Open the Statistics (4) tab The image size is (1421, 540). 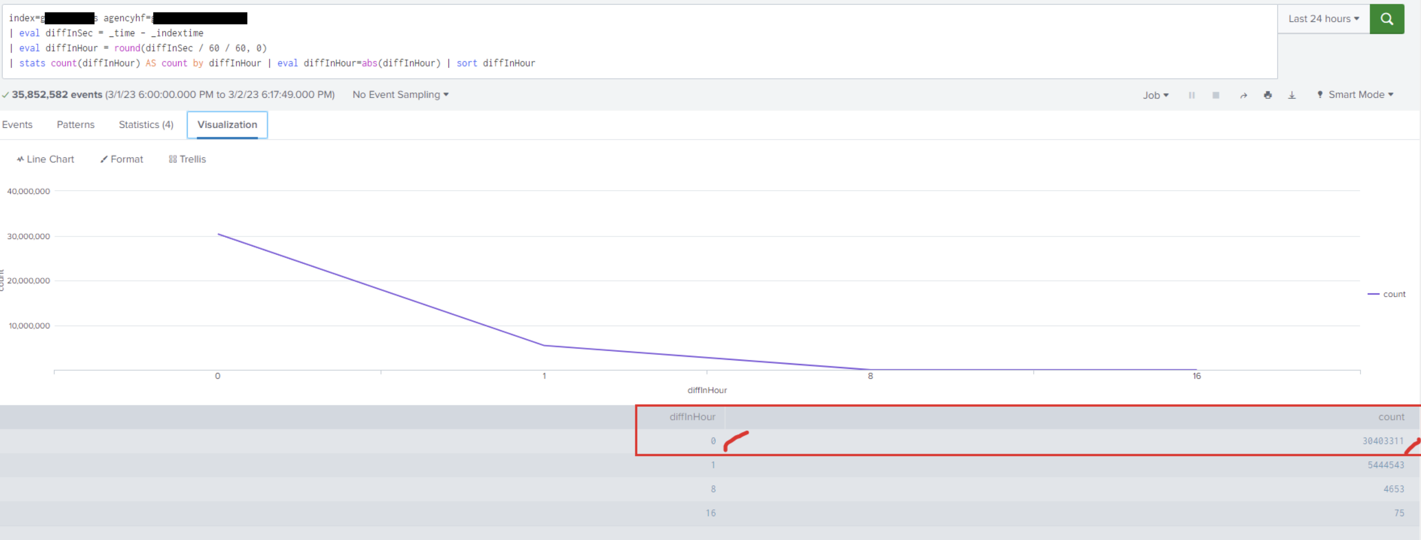(146, 125)
